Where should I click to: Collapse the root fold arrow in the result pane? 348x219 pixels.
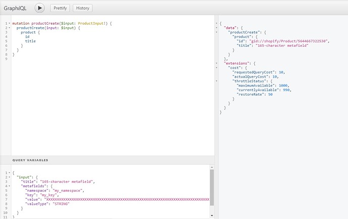(216, 23)
